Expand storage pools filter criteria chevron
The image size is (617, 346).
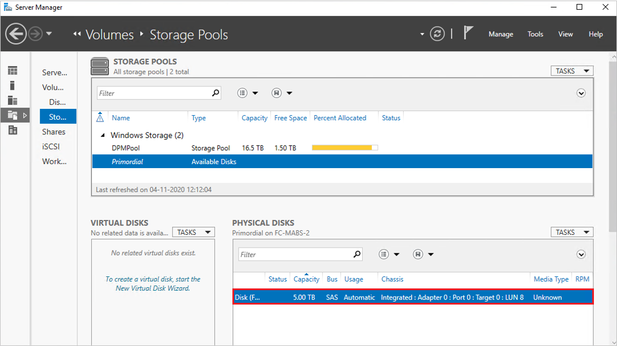[x=581, y=93]
